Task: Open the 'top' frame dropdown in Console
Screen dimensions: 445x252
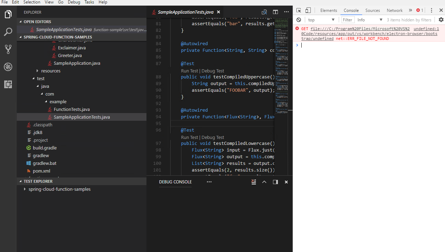Action: 321,20
